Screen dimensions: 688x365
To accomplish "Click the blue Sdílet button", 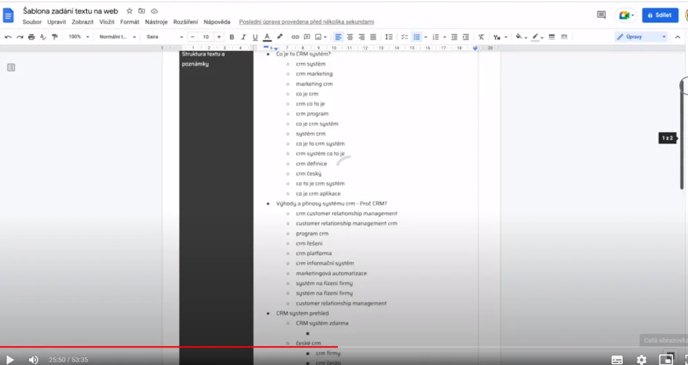I will 660,15.
